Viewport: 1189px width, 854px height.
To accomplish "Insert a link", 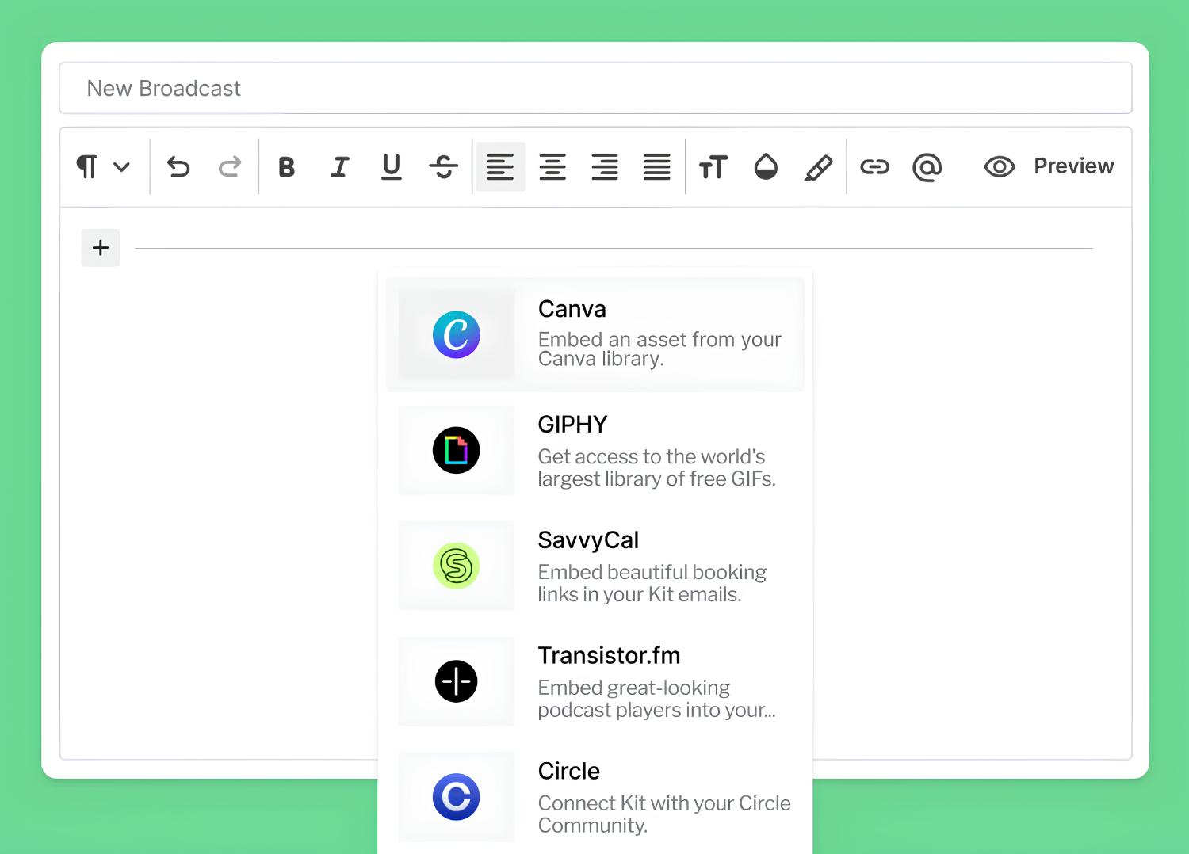I will pos(875,167).
